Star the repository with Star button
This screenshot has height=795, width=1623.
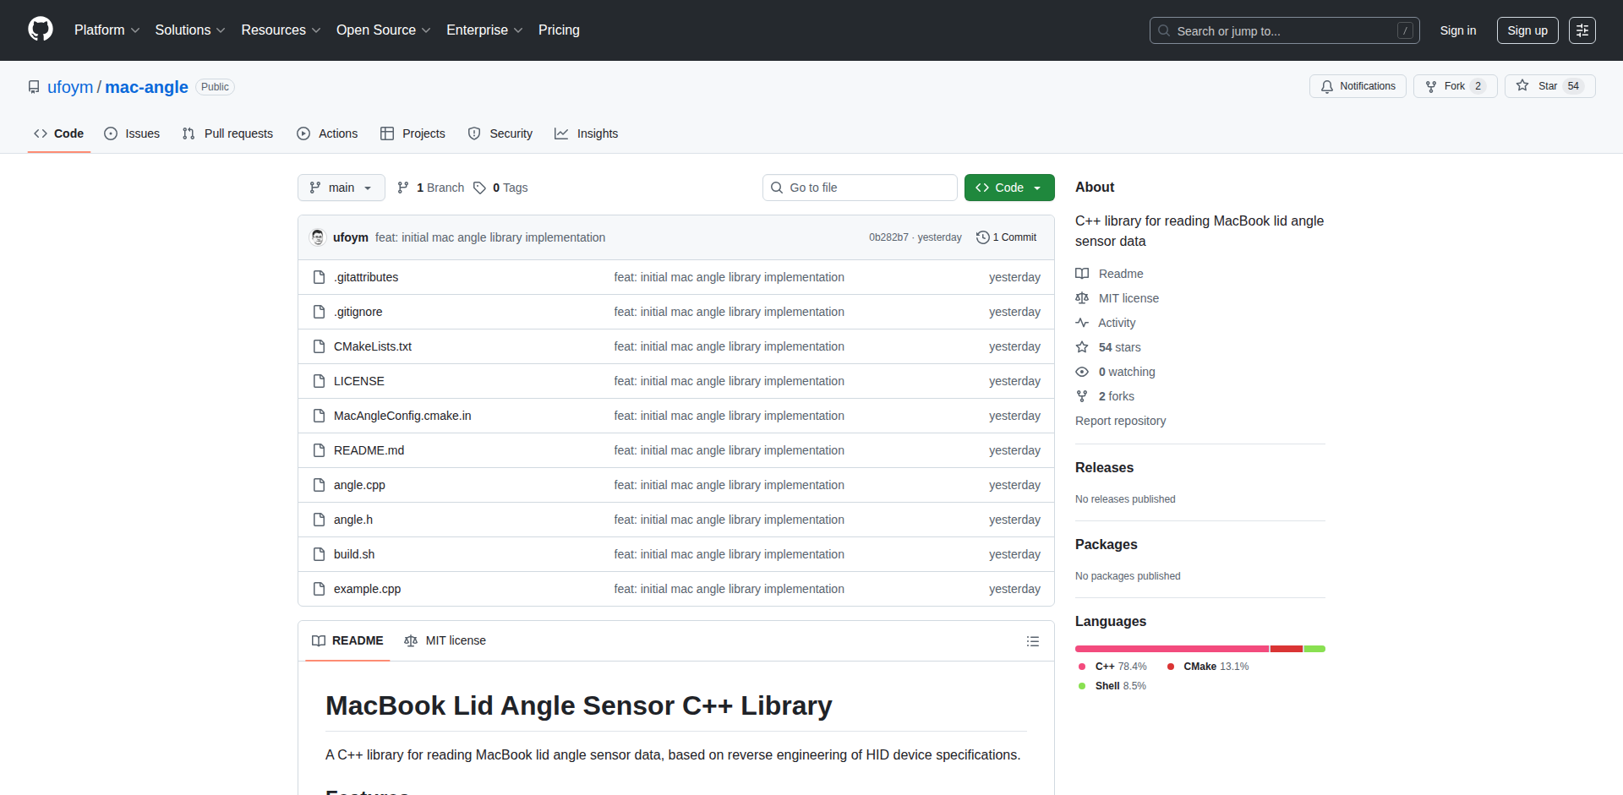[1549, 86]
